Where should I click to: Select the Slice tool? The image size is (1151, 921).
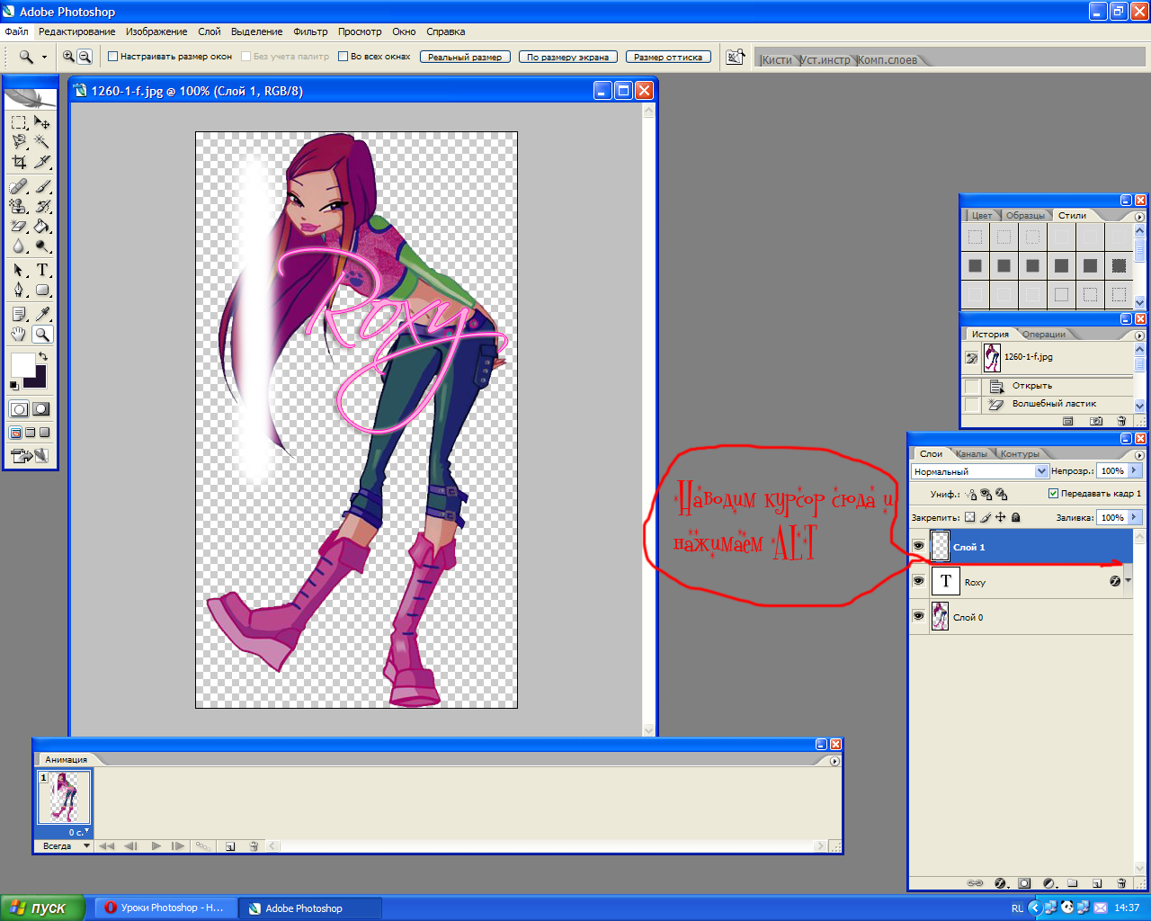(x=42, y=162)
